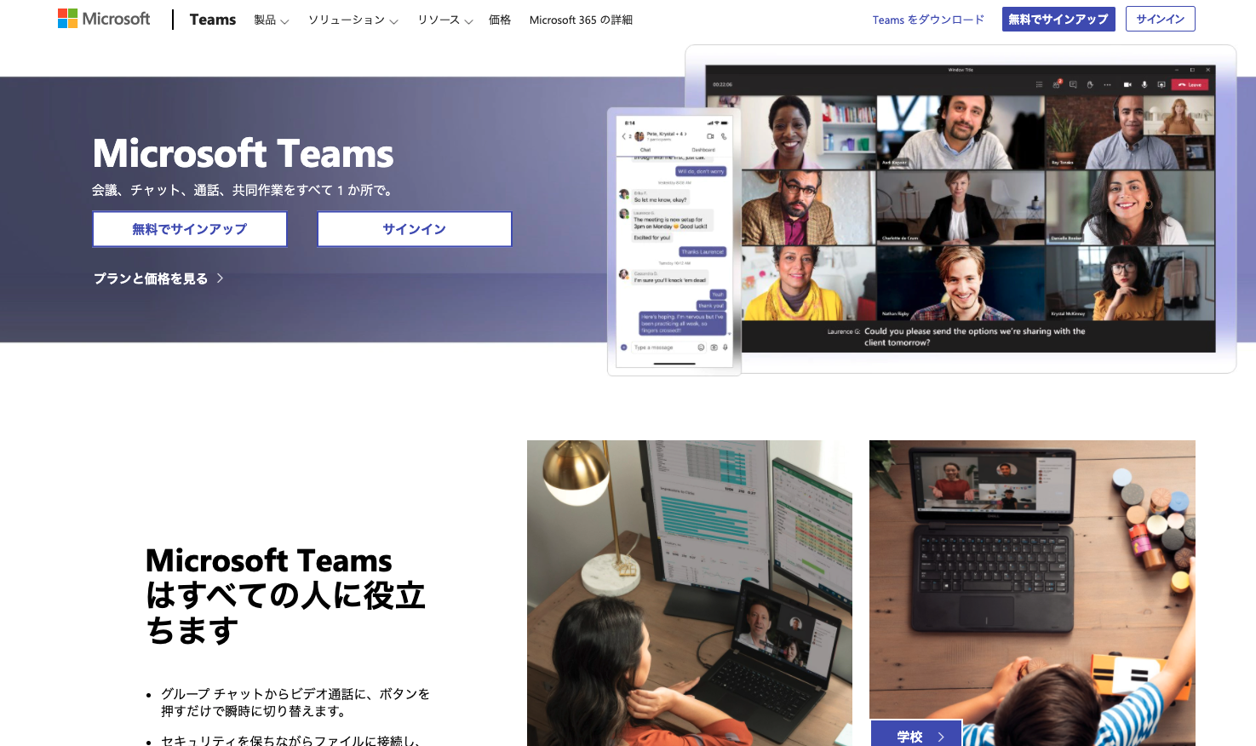The height and width of the screenshot is (746, 1256).
Task: Expand the リソース dropdown menu
Action: [x=444, y=20]
